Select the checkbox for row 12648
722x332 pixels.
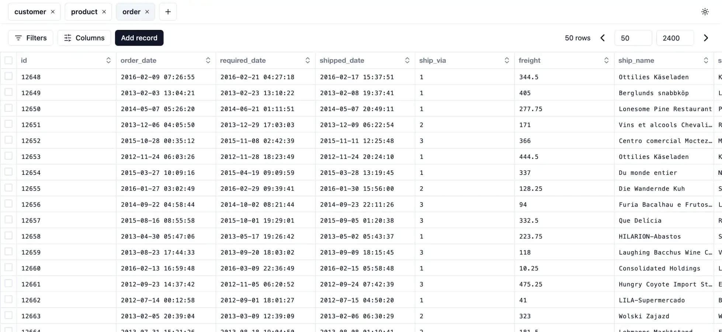(8, 76)
